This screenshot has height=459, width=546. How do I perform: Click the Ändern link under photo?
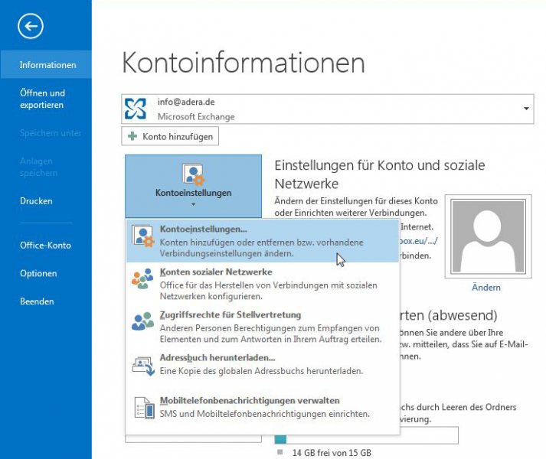point(486,288)
